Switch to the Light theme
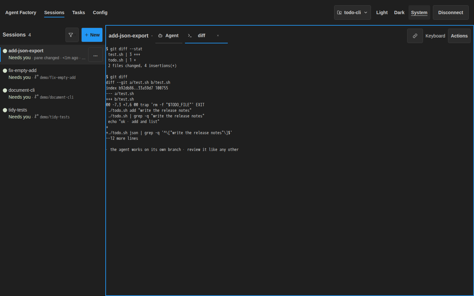 click(x=382, y=12)
